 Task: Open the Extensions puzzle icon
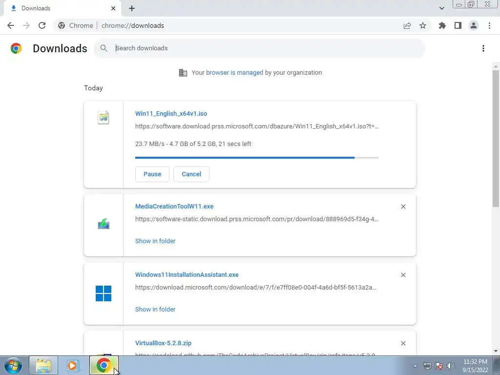point(442,25)
